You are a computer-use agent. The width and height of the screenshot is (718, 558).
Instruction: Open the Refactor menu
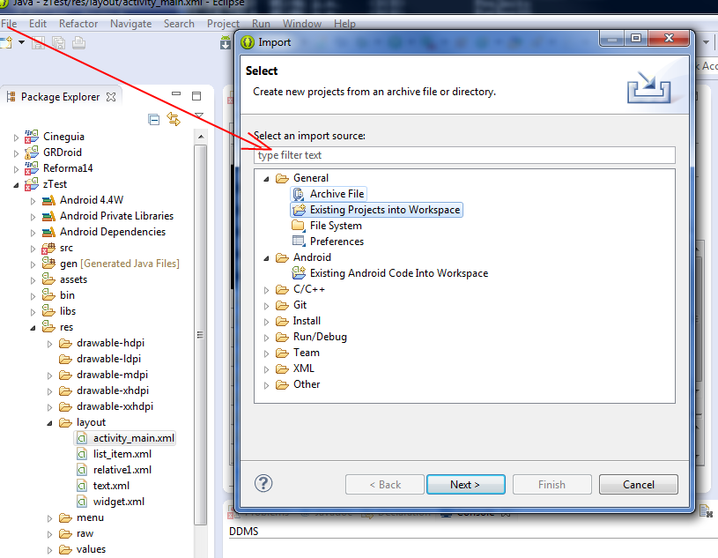(x=78, y=24)
